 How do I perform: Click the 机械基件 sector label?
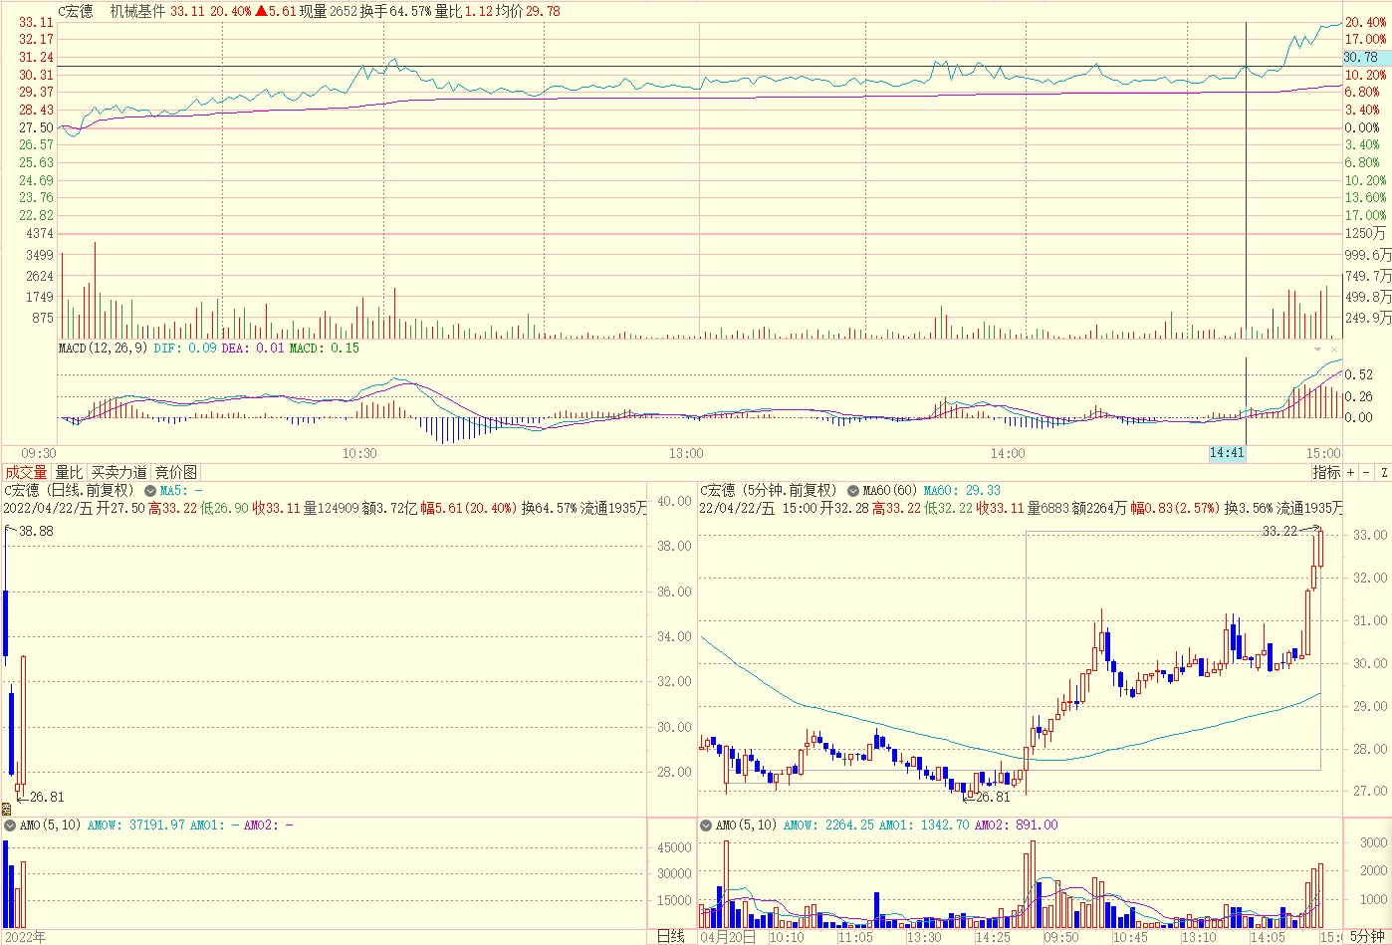(x=137, y=11)
